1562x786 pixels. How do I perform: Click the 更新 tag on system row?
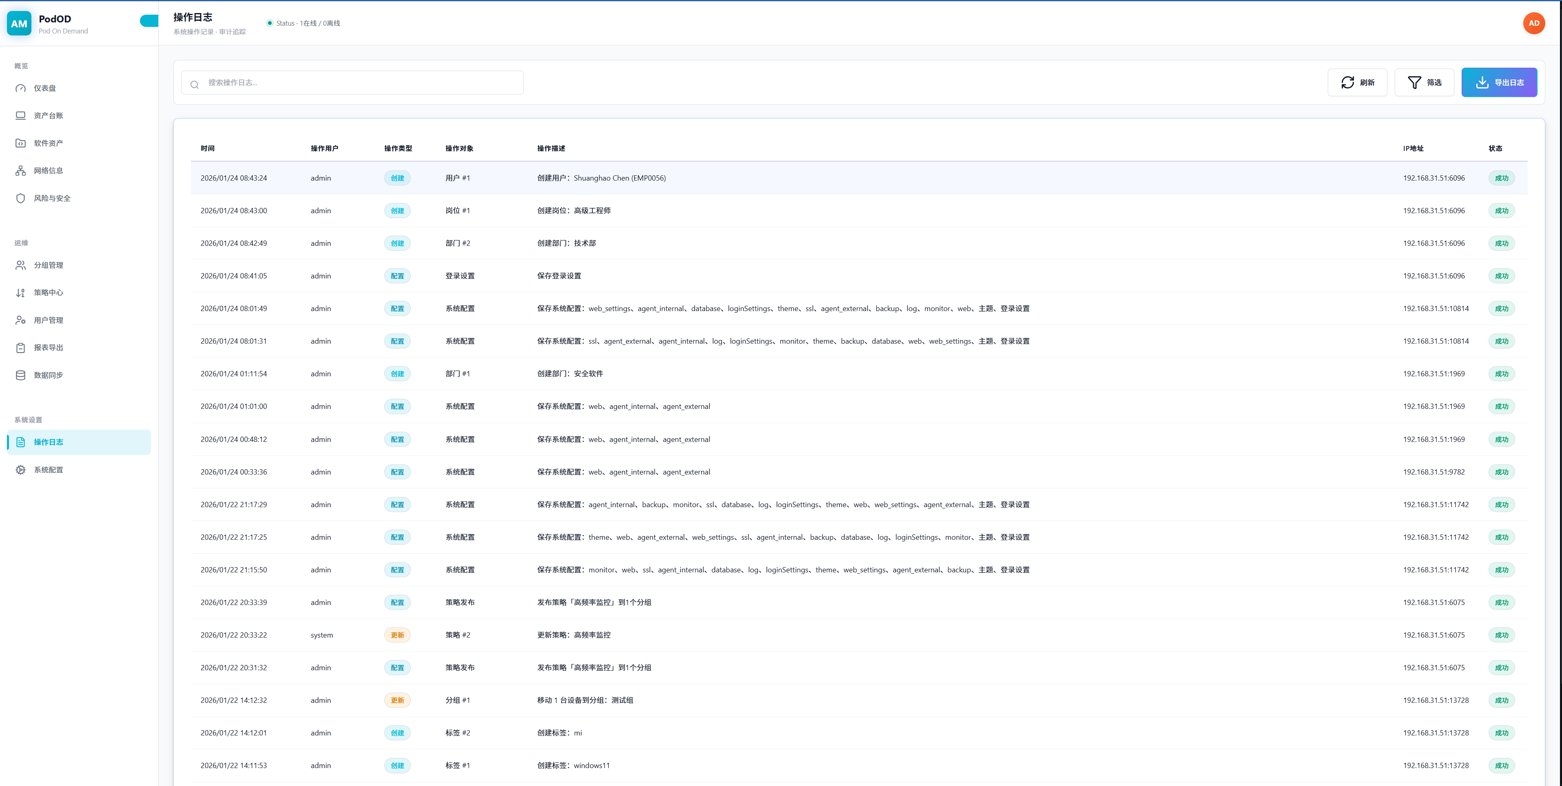point(397,635)
